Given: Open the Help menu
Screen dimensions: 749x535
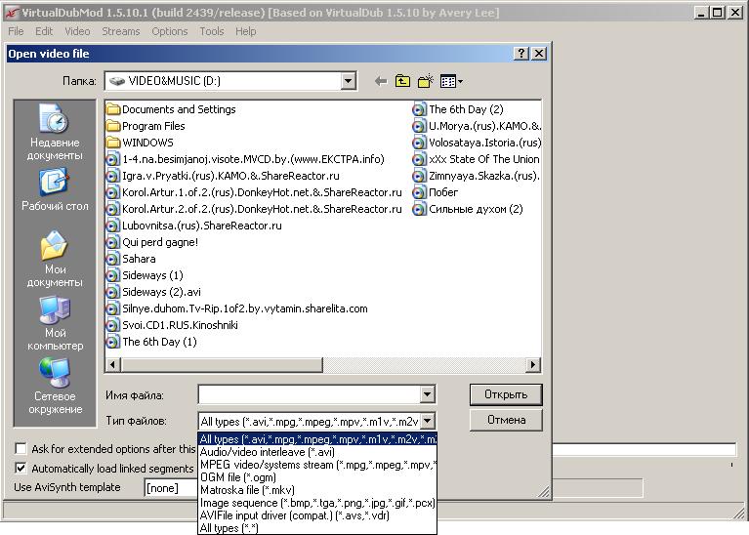Looking at the screenshot, I should click(x=245, y=31).
